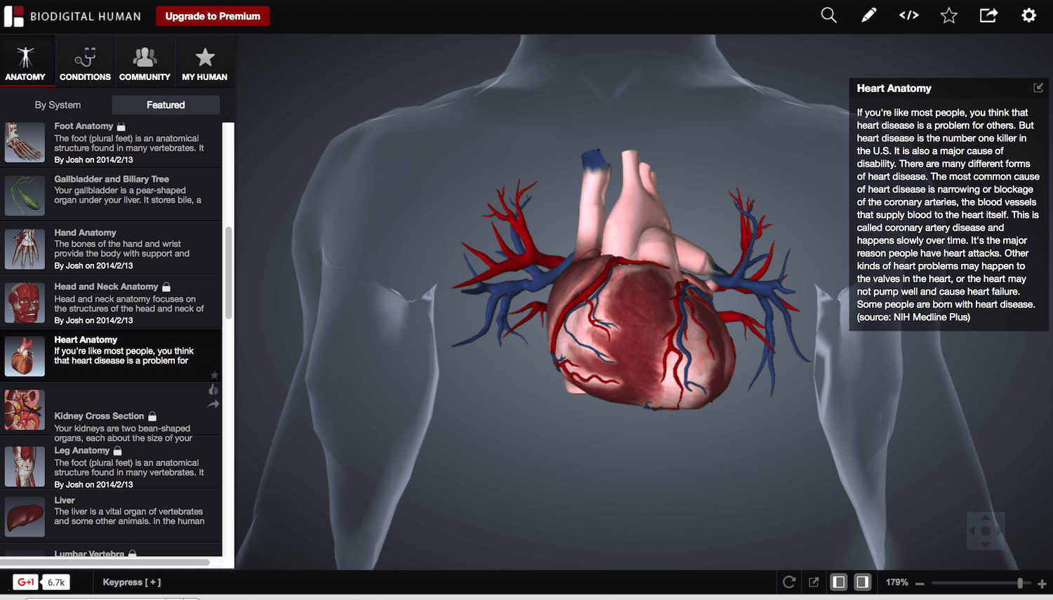Select the pencil annotate tool

[868, 15]
